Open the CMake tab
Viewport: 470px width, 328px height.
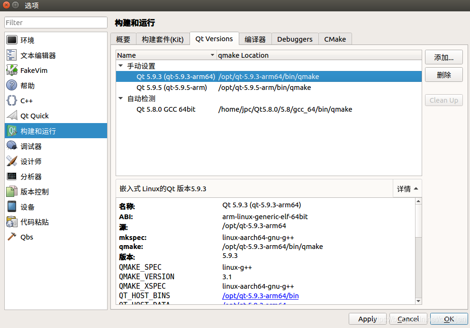tap(335, 39)
